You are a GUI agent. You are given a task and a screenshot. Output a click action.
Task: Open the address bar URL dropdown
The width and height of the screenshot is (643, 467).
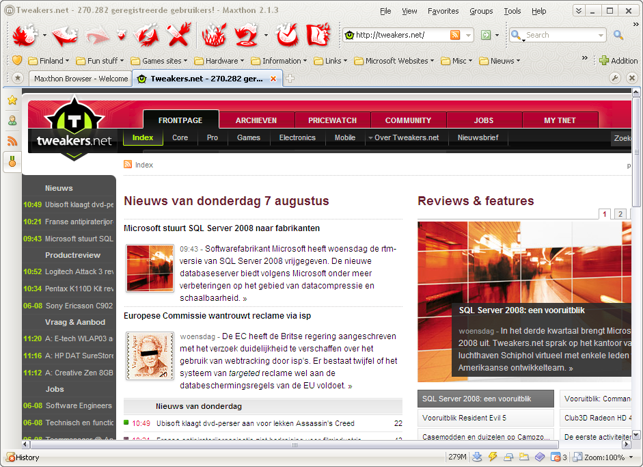[468, 36]
